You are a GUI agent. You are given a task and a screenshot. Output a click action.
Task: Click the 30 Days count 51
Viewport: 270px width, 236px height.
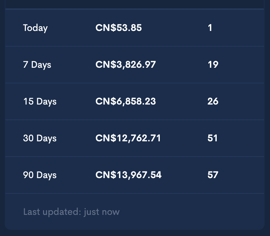coord(212,138)
